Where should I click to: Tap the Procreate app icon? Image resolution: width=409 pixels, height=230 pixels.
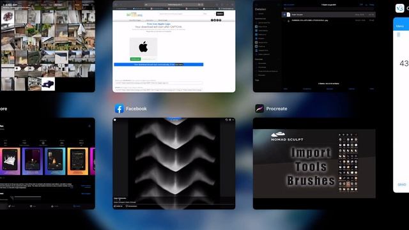[x=259, y=109]
